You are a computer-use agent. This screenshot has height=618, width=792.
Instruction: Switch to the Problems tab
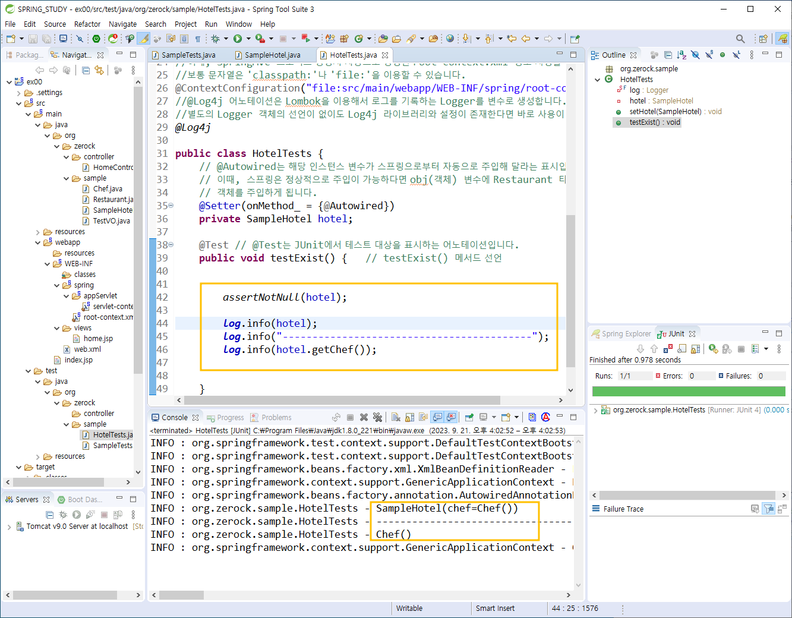pyautogui.click(x=271, y=417)
